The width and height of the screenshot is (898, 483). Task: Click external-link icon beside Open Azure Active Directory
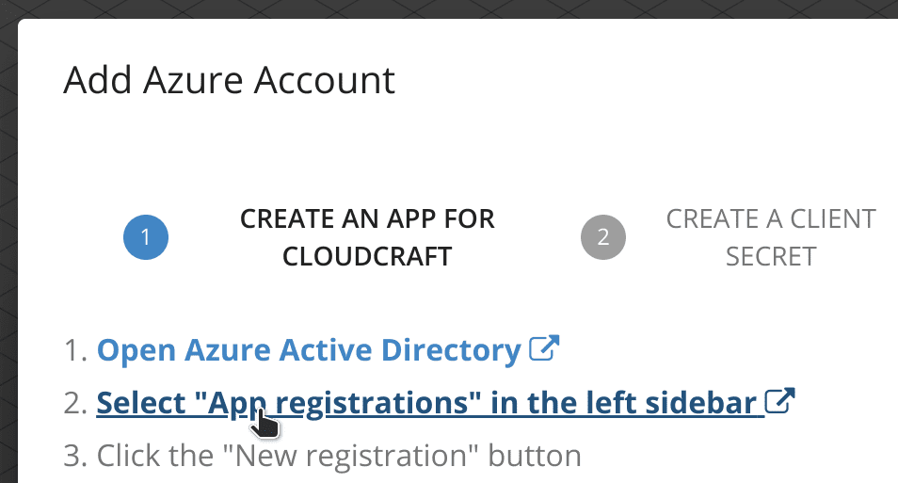click(x=543, y=347)
